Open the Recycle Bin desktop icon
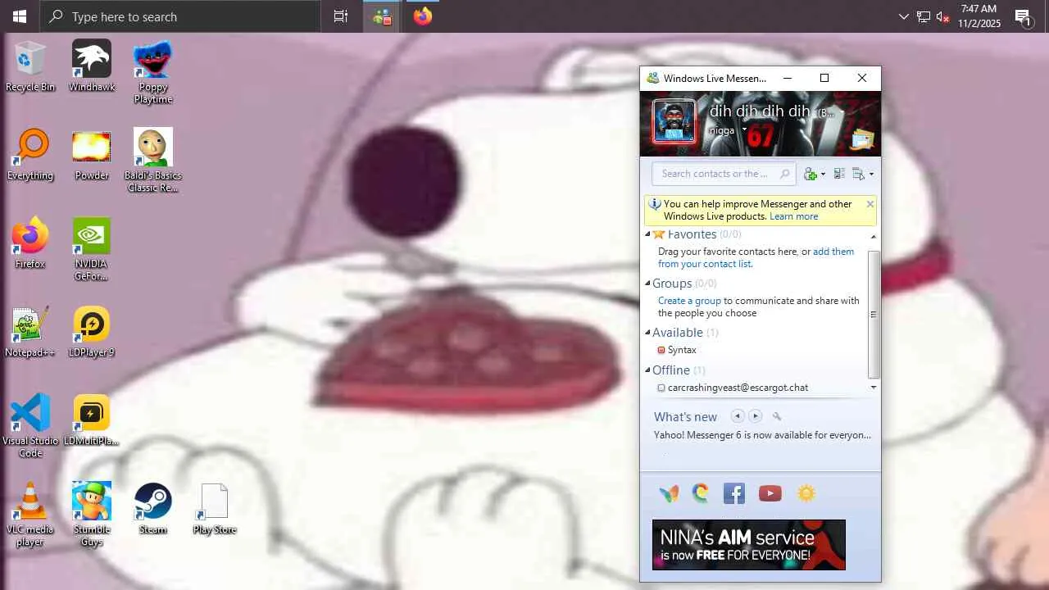The height and width of the screenshot is (590, 1049). click(30, 67)
